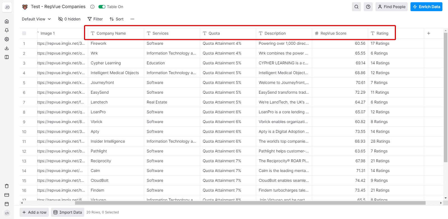
Task: Click the download icon in sidebar
Action: [7, 48]
